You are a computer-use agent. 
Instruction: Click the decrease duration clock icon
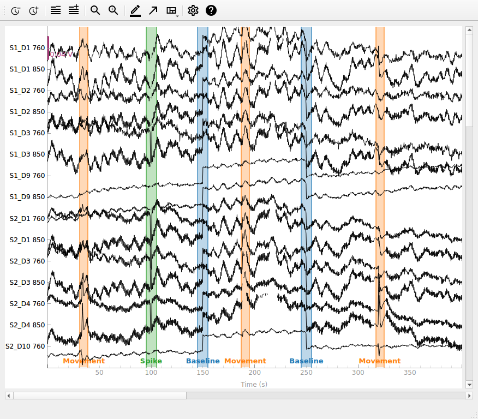[x=15, y=11]
